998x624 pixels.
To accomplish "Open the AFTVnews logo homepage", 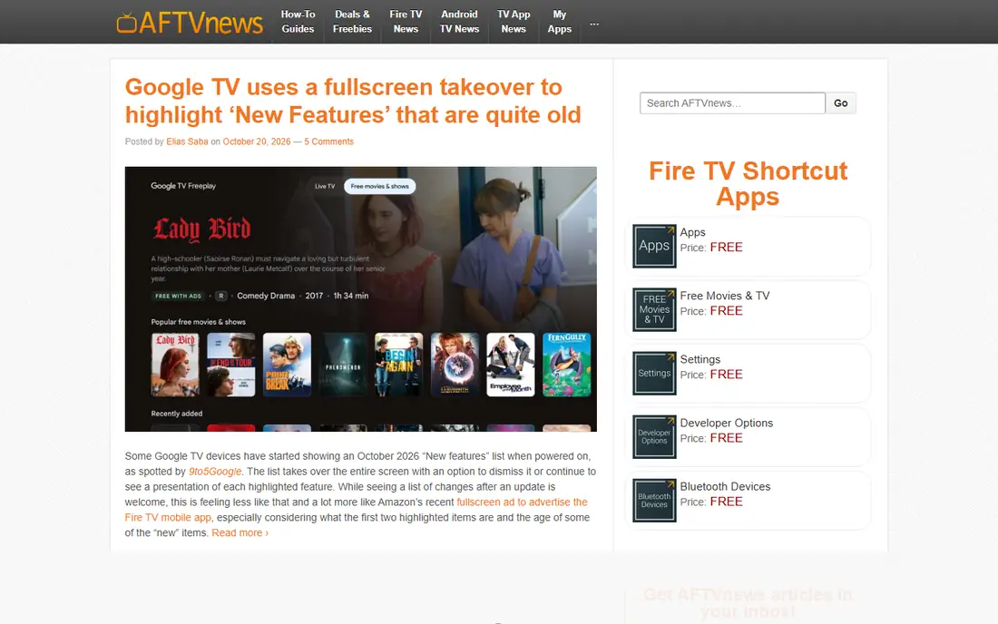I will [189, 23].
